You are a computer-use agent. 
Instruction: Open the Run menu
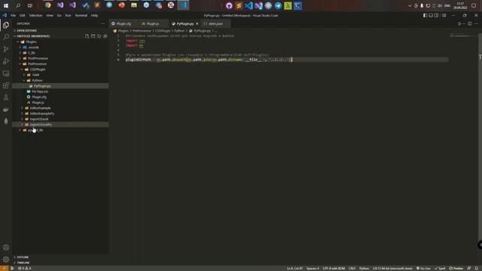[69, 15]
